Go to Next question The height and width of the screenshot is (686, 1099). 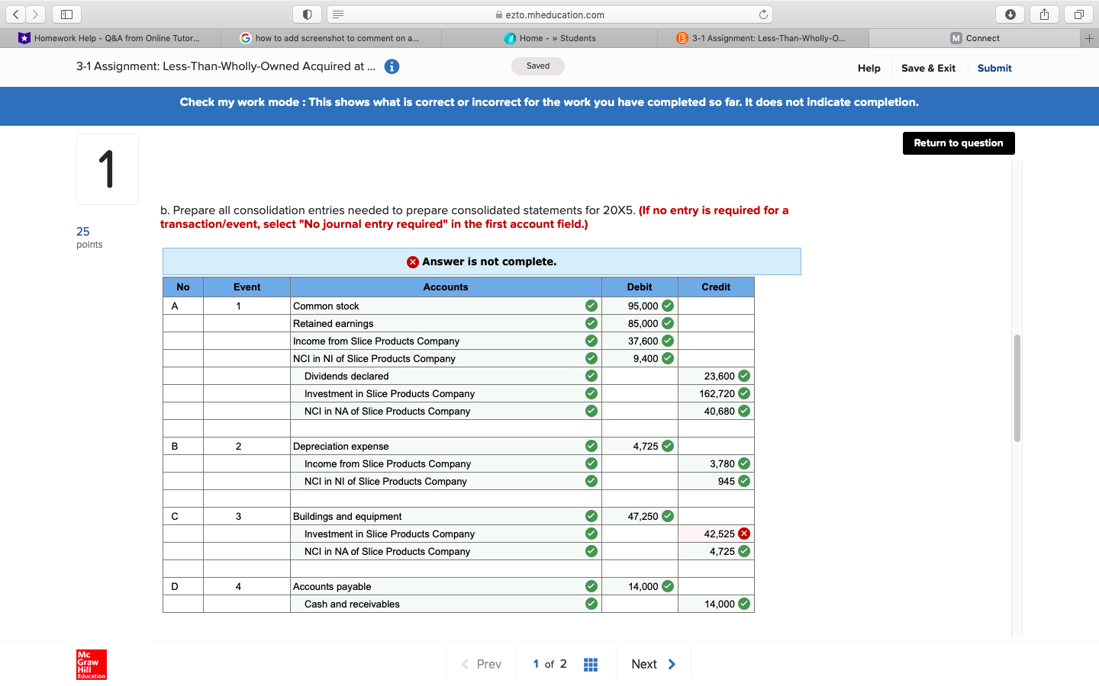pos(653,664)
